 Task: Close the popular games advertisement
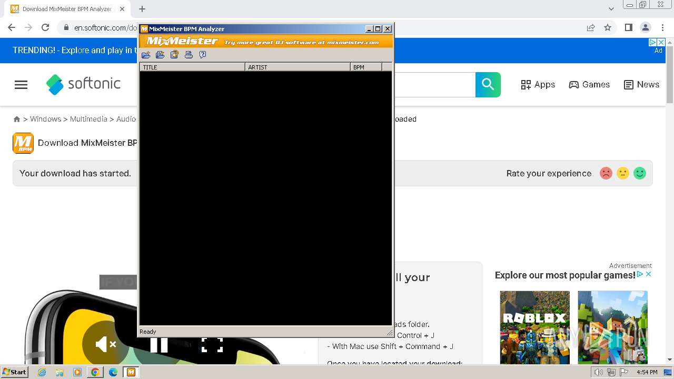coord(649,274)
